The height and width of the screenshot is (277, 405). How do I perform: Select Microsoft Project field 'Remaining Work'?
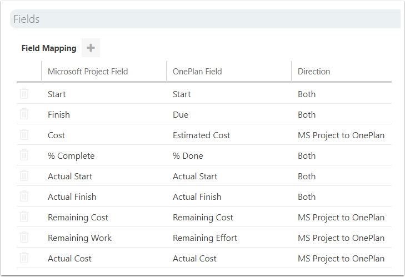pyautogui.click(x=80, y=238)
